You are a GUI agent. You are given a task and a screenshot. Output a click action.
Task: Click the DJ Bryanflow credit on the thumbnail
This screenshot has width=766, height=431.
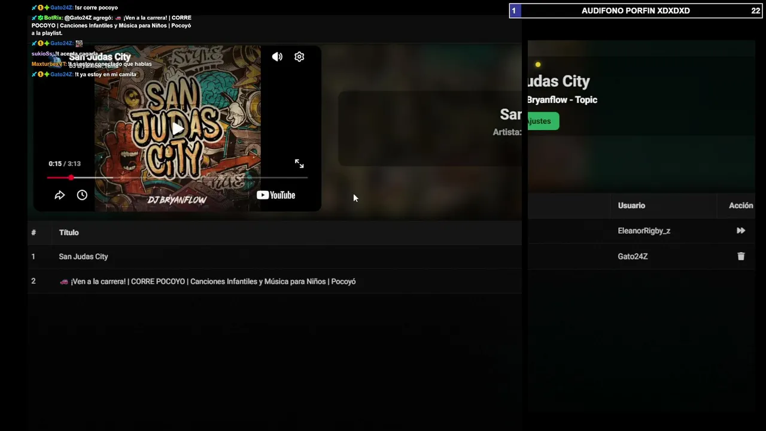click(x=177, y=200)
